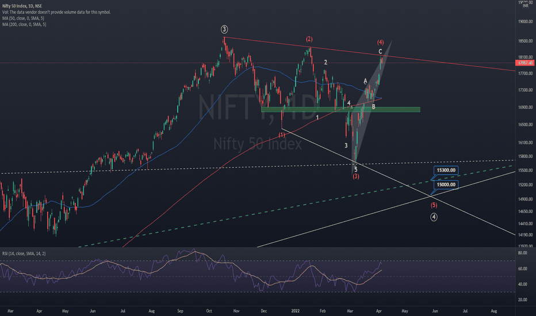Click the 15000.00 callout box
Viewport: 536px width, 316px height.
(x=446, y=184)
